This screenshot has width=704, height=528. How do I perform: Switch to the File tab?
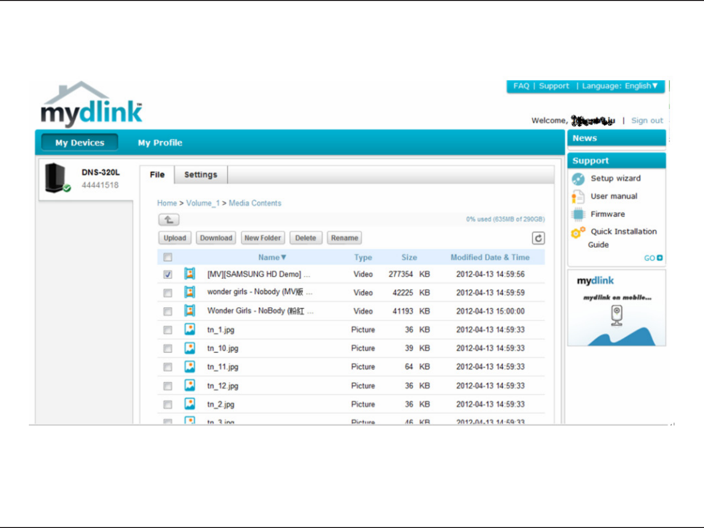[x=157, y=175]
